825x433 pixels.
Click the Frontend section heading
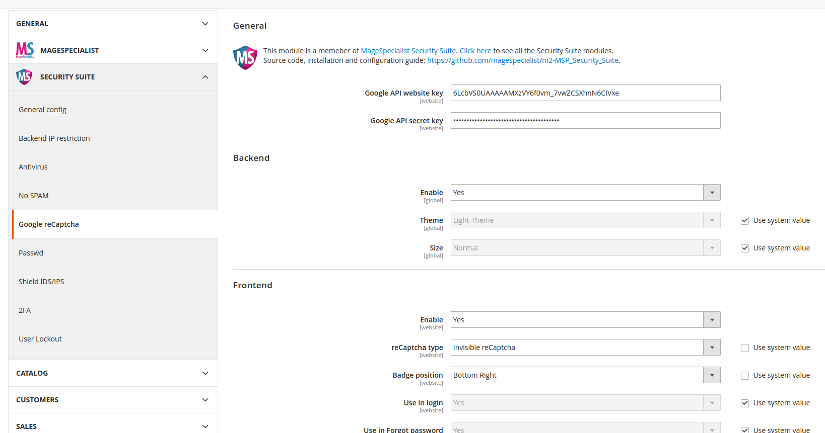(253, 285)
